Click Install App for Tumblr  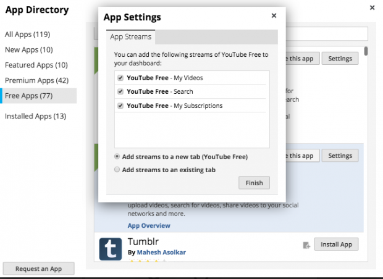coord(336,244)
